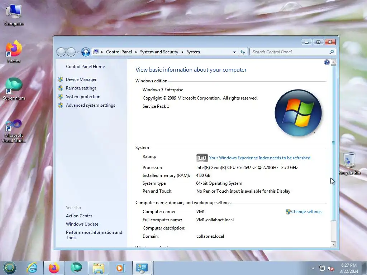The width and height of the screenshot is (367, 275).
Task: Click the refresh button beside address bar
Action: coord(243,52)
